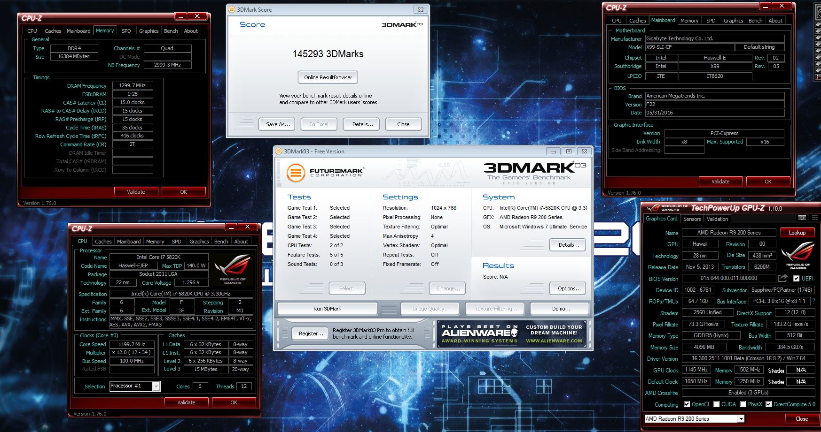Toggle the CUDA checkbox

tap(717, 404)
